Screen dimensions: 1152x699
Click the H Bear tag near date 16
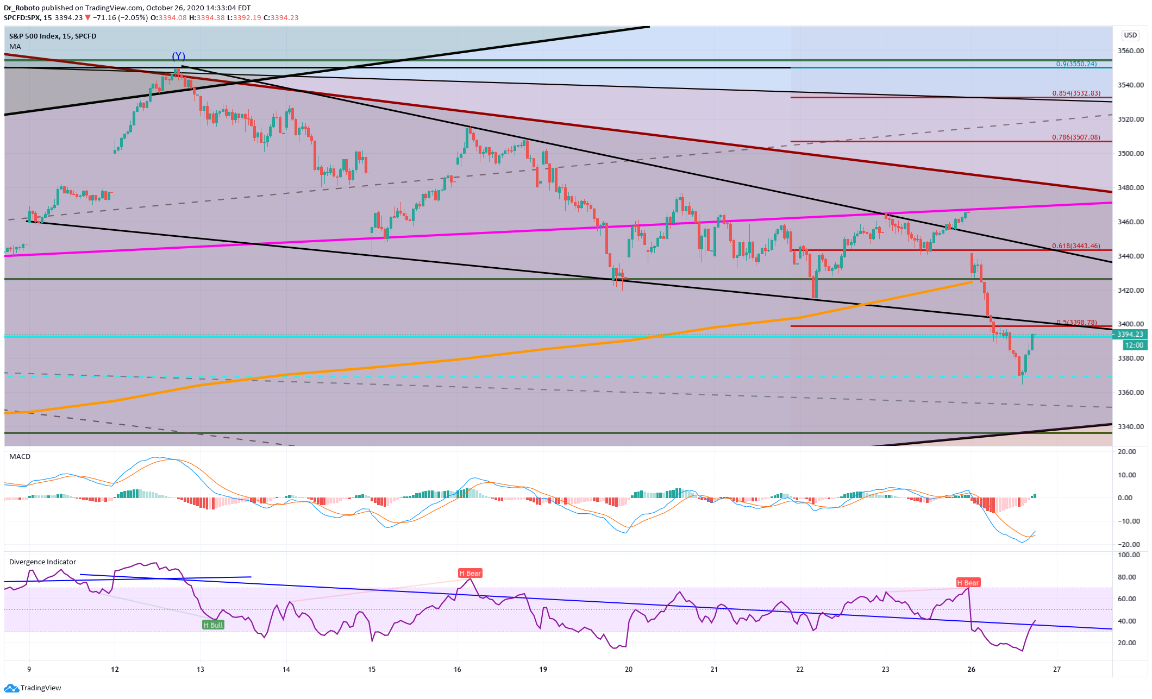point(470,574)
